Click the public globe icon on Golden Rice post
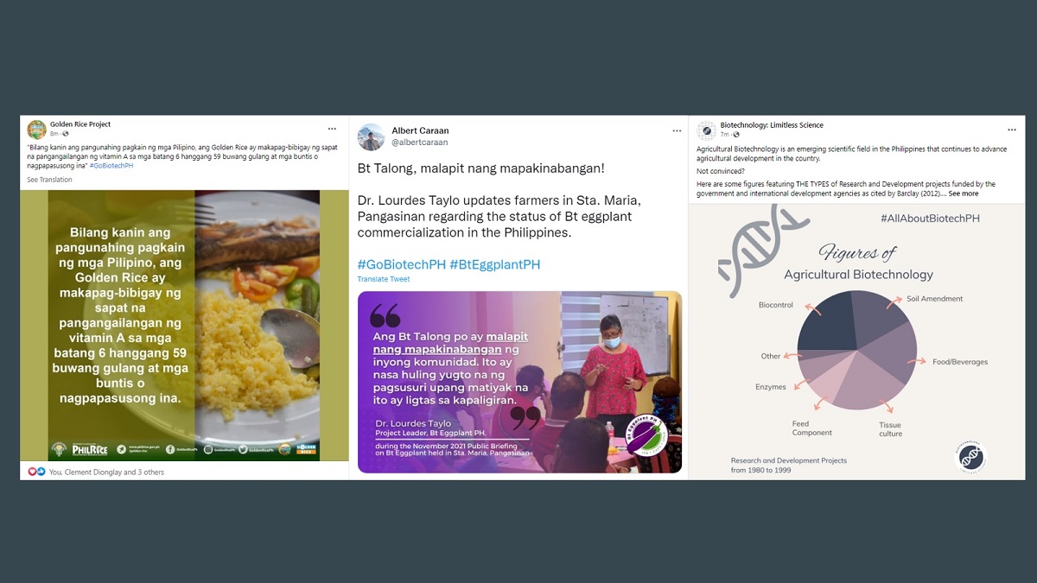The width and height of the screenshot is (1037, 583). [x=66, y=134]
